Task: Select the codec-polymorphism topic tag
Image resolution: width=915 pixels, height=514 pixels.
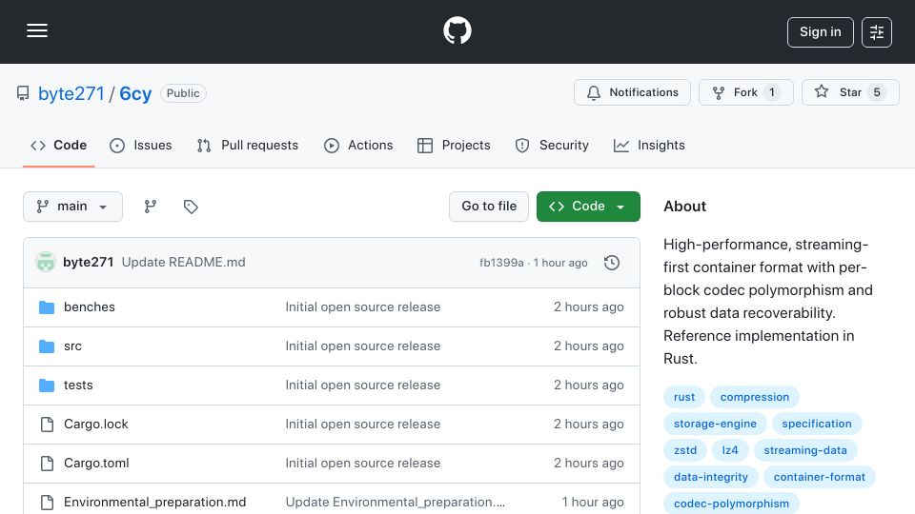Action: pos(731,504)
